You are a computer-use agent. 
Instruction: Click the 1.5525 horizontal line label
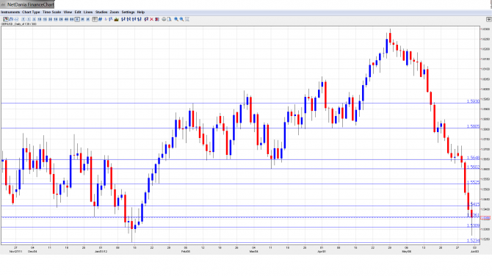(x=473, y=182)
